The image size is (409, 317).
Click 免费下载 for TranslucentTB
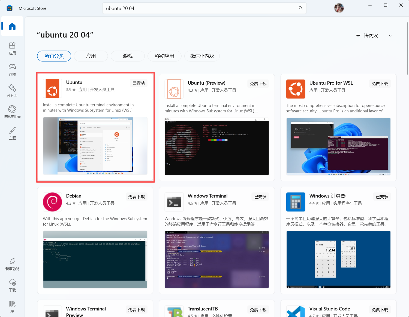coord(258,310)
